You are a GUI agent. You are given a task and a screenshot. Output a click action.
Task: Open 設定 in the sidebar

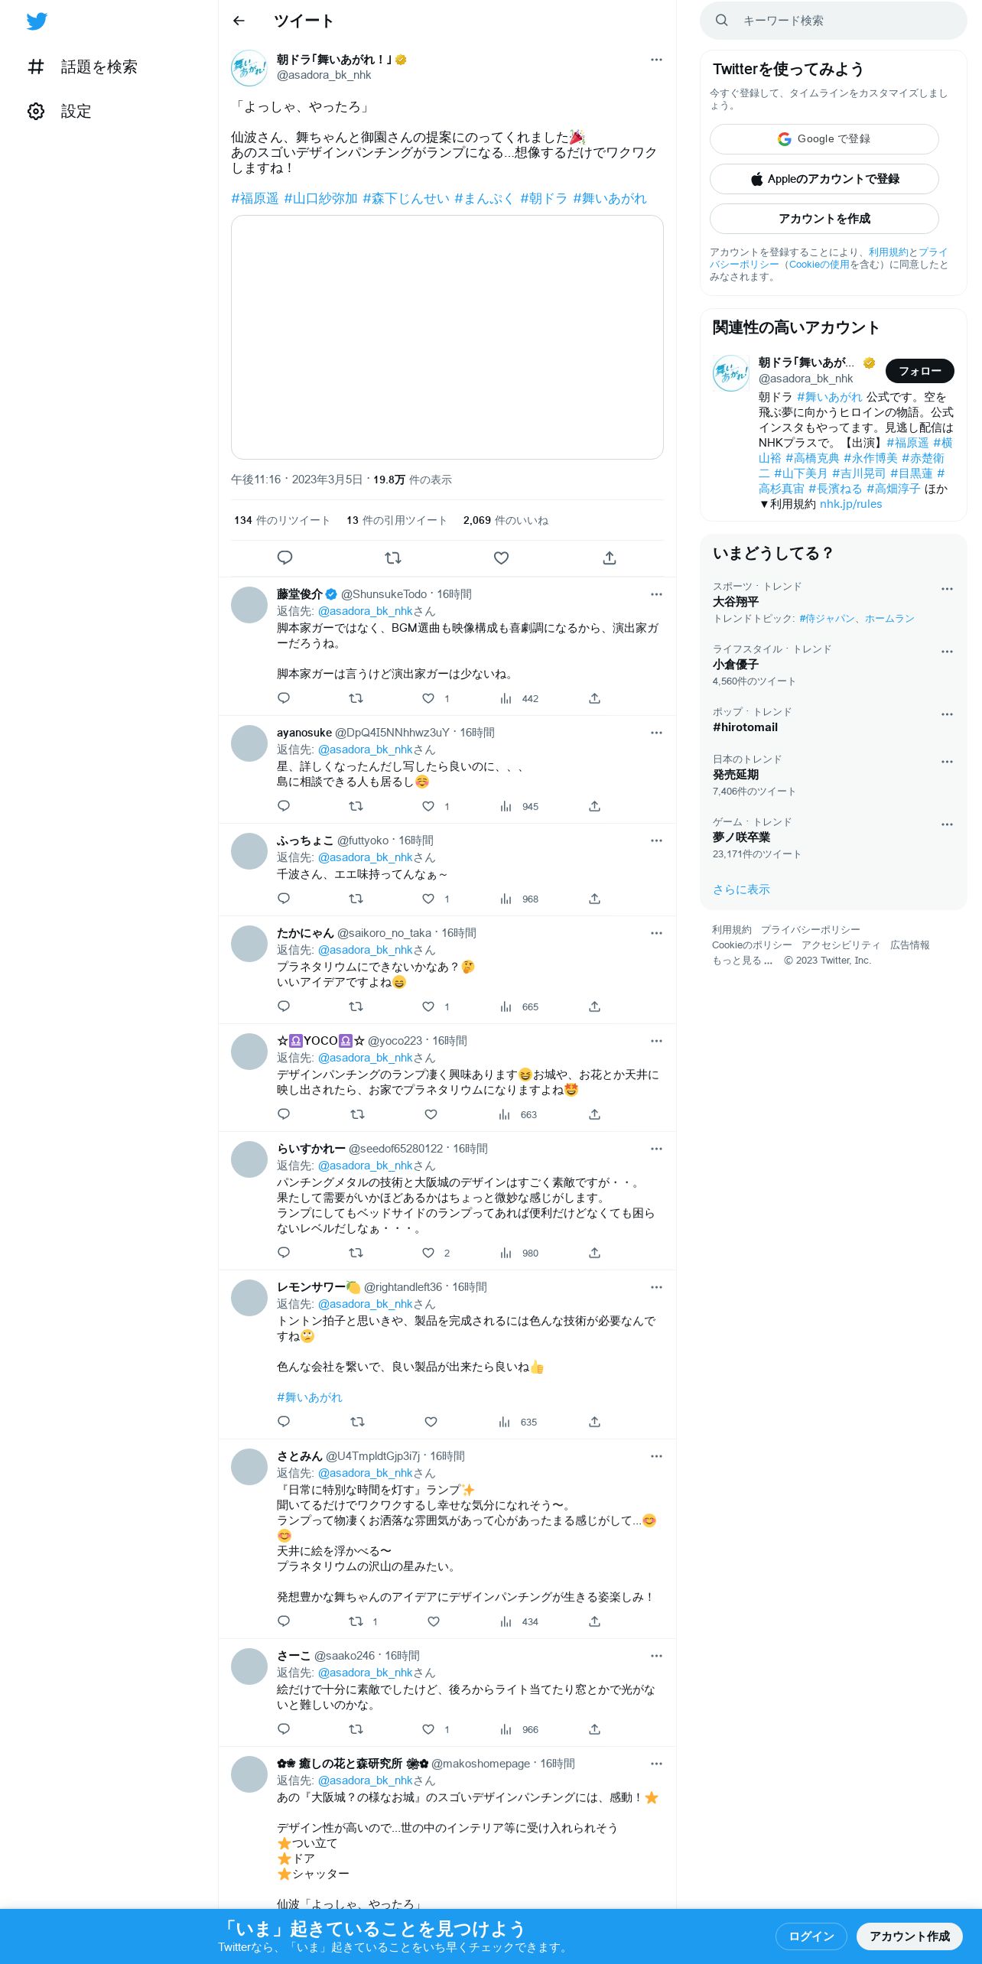[x=60, y=112]
